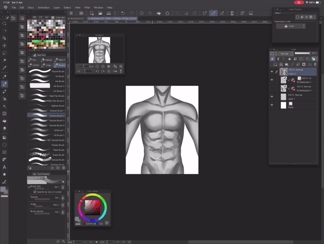Click the Auto select magic wand tool
This screenshot has width=324, height=244.
click(x=5, y=61)
